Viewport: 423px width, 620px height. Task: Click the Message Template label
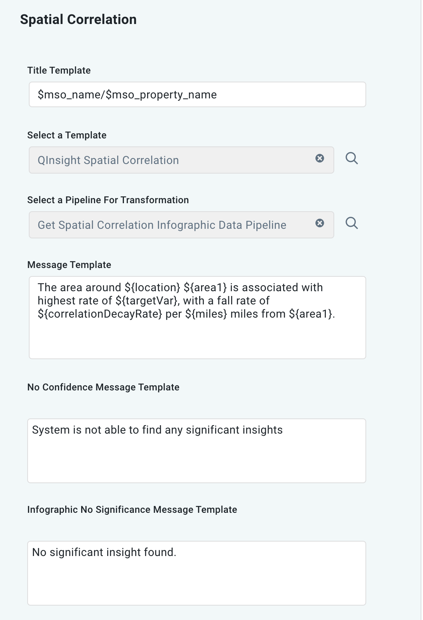(69, 264)
